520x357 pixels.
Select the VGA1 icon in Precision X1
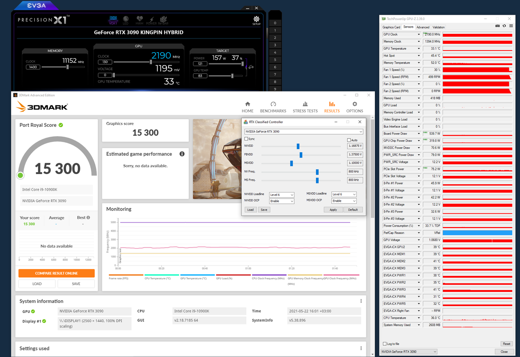coord(113,20)
